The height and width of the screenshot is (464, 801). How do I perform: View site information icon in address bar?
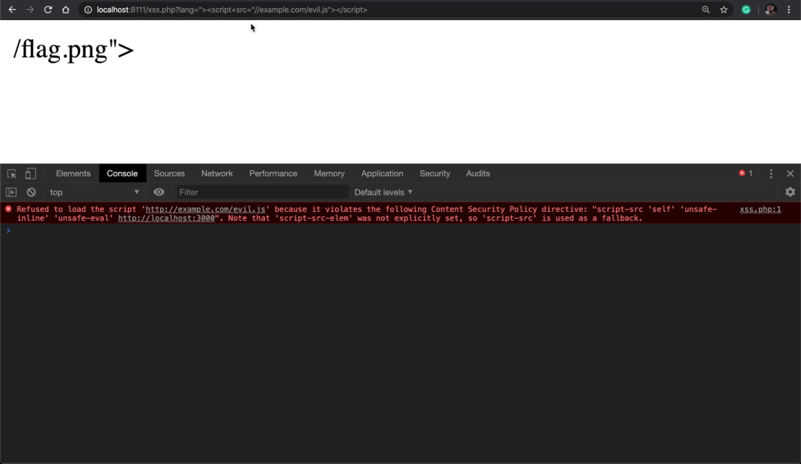point(88,10)
